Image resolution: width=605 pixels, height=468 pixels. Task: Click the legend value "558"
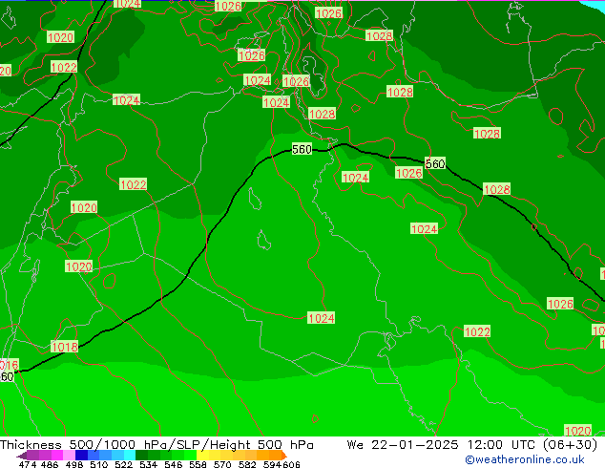(198, 464)
